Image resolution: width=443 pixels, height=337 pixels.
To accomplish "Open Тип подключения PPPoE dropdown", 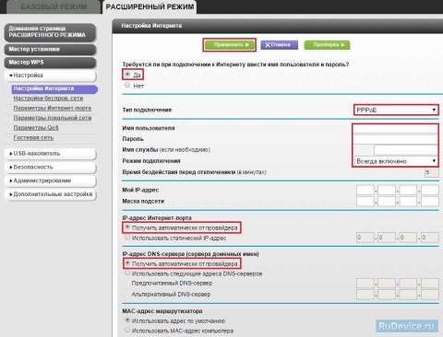I will [x=396, y=110].
